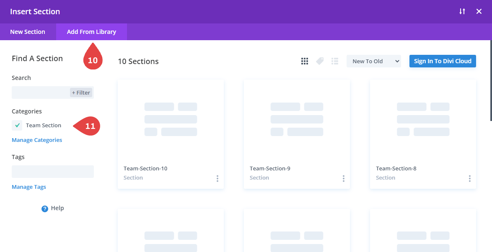Click the Team-Section-8 title text
Screen dimensions: 492x252
click(396, 169)
